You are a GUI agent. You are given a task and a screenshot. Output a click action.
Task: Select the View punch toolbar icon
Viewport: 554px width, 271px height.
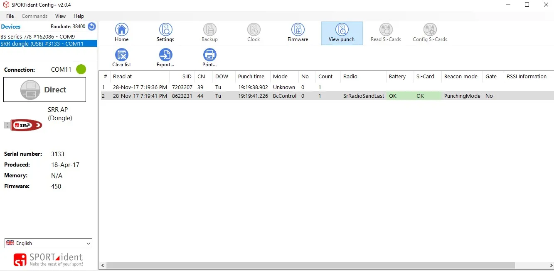coord(342,33)
